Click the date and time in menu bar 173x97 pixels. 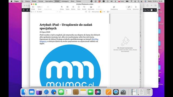pos(155,1)
